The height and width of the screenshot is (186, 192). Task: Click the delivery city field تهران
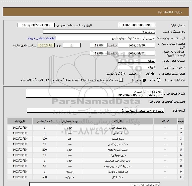pos(137,67)
